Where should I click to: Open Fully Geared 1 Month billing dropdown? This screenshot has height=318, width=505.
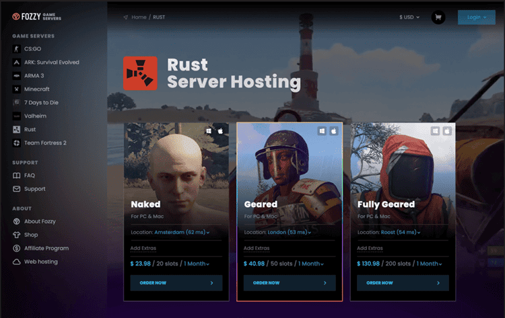pos(429,264)
